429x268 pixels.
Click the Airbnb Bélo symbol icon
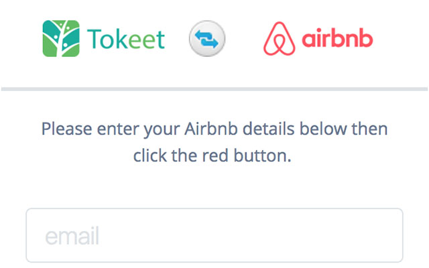tap(279, 39)
